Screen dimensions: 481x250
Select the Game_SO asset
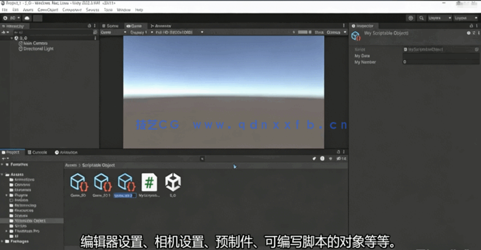click(78, 185)
